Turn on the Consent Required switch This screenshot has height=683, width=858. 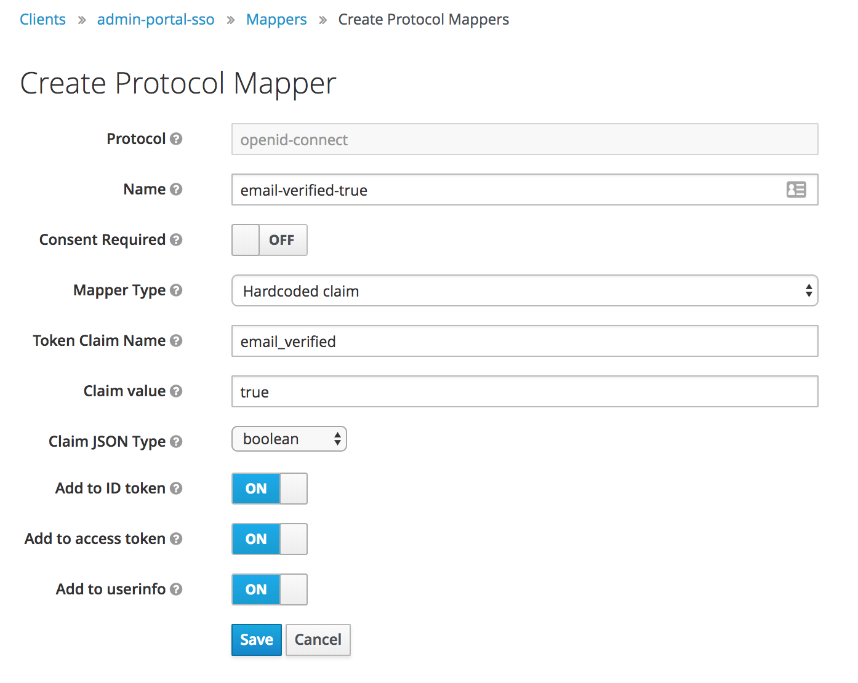pos(269,240)
